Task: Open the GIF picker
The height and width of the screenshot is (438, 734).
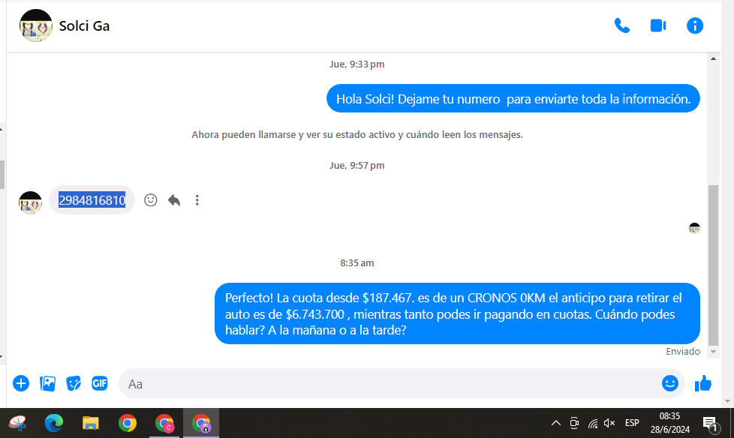Action: 100,384
